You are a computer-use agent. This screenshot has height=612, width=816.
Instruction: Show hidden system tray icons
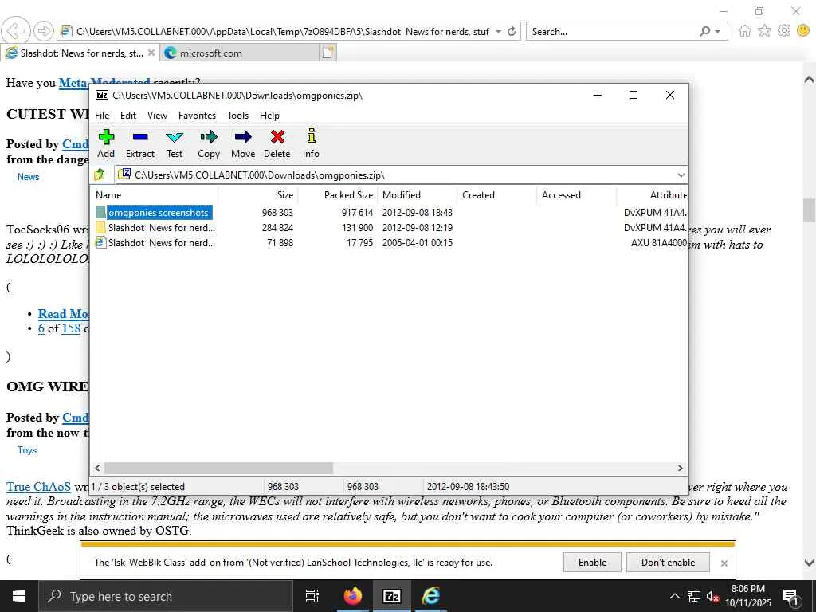click(674, 596)
